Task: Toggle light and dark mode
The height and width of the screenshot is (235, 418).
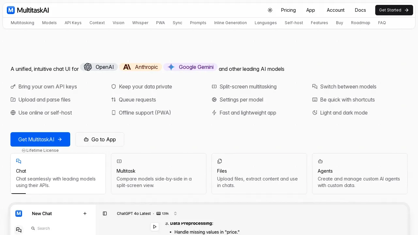Action: (x=270, y=10)
